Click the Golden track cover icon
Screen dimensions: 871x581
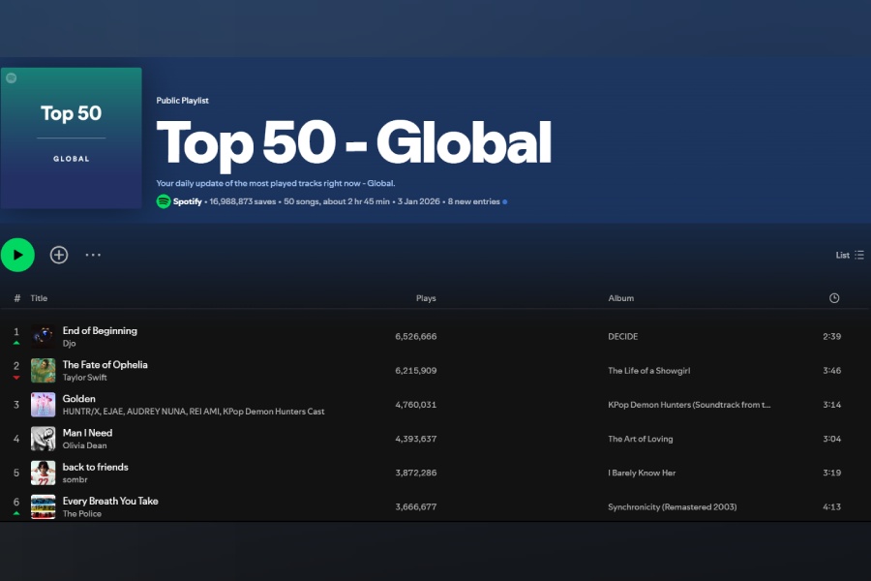click(x=43, y=405)
